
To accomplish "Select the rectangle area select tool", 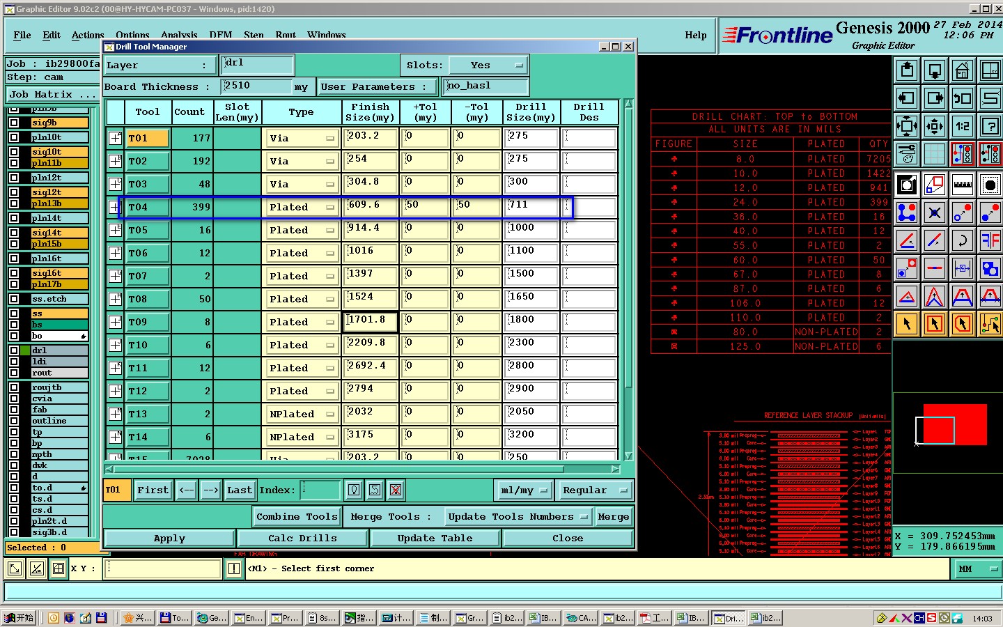I will click(x=935, y=323).
